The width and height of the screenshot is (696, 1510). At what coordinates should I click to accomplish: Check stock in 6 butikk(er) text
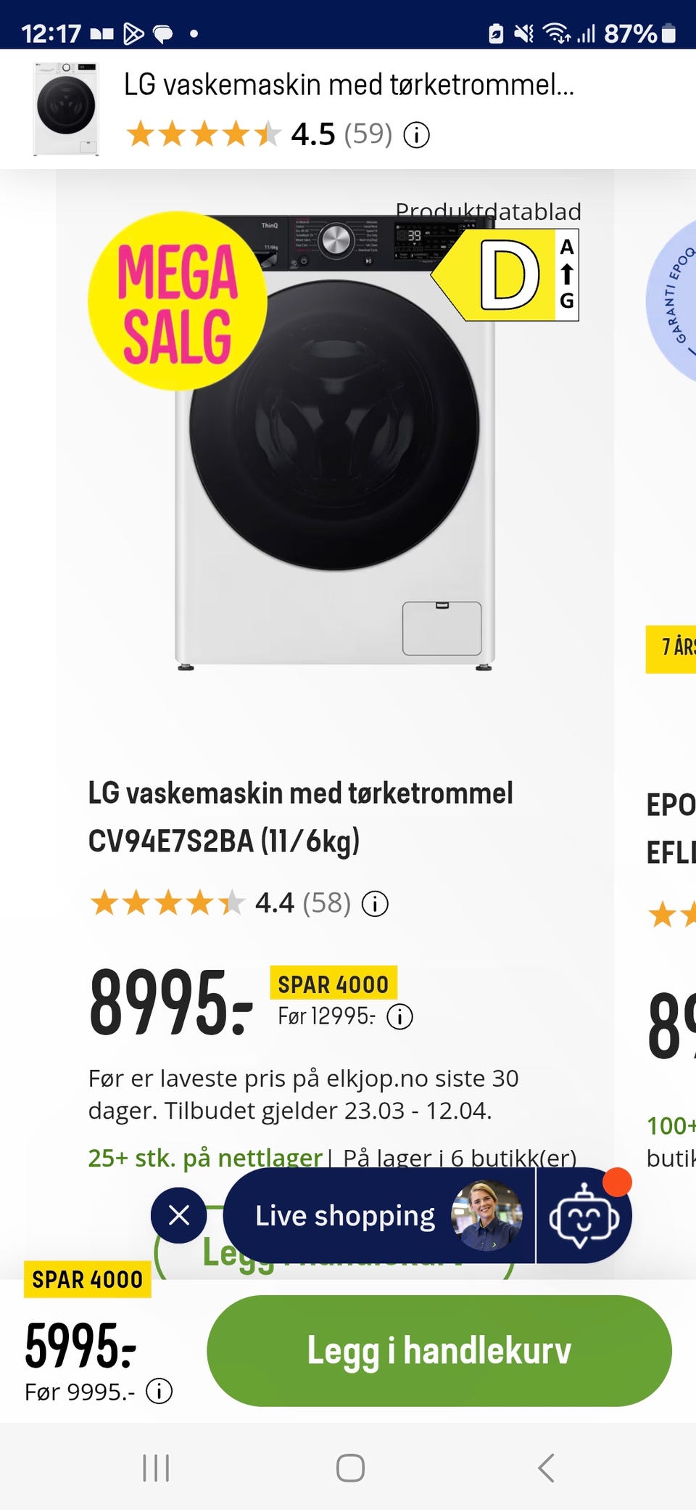click(460, 1157)
